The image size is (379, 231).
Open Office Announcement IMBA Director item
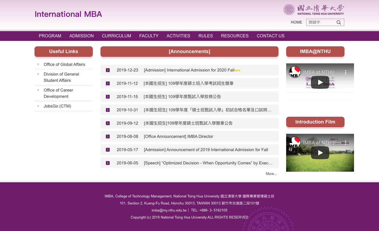click(179, 136)
